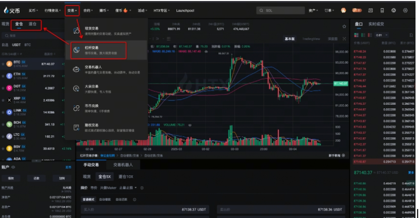The image size is (419, 218).
Task: Expand the 订单 dropdown in header
Action: (329, 10)
